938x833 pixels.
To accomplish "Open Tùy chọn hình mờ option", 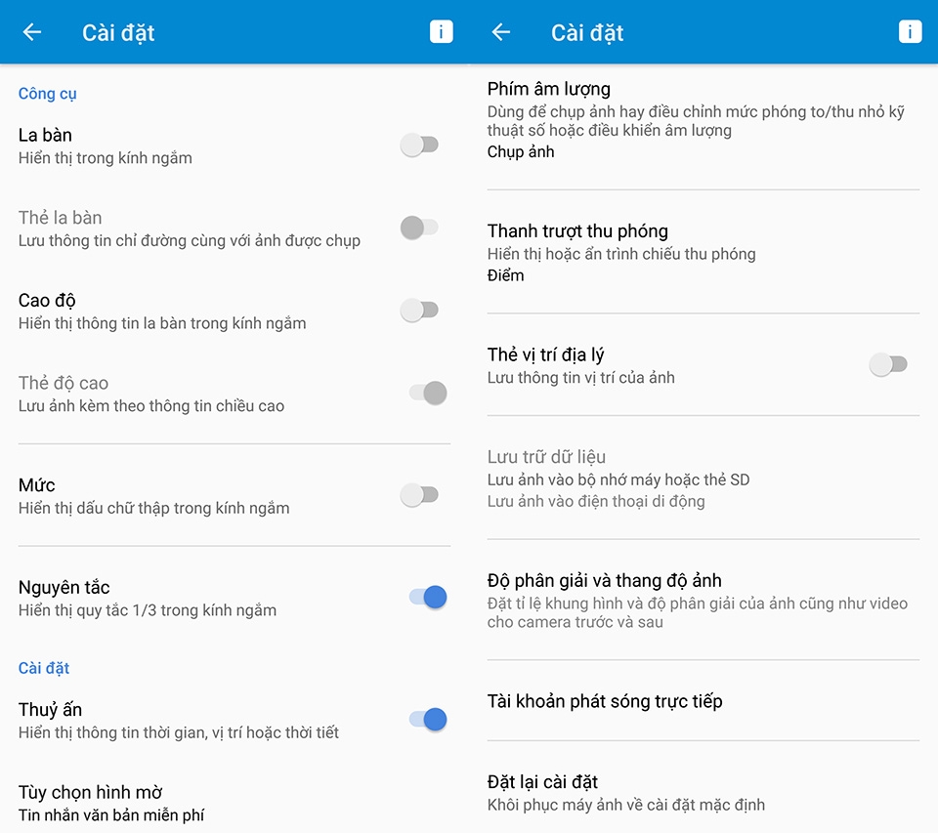I will click(x=234, y=803).
